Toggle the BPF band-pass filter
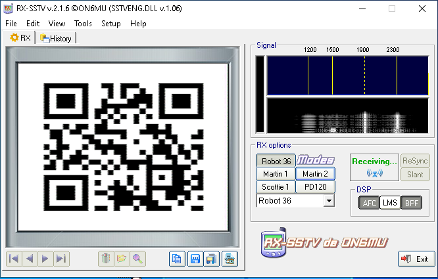Screen dimensions: 438x279 tap(411, 203)
